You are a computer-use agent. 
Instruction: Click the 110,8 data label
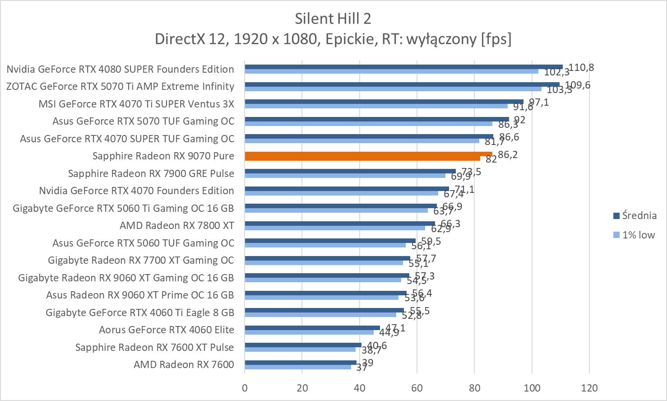click(581, 68)
